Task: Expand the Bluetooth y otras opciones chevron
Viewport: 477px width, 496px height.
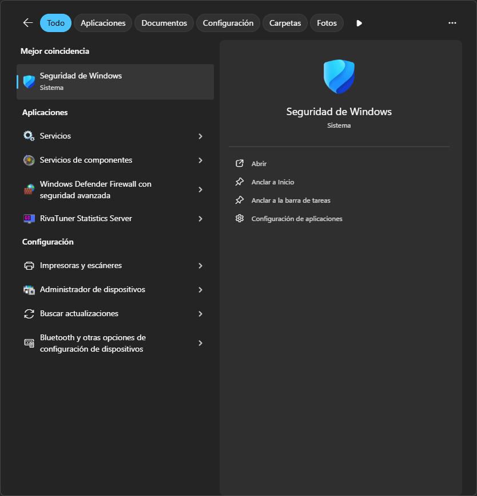Action: click(x=200, y=343)
